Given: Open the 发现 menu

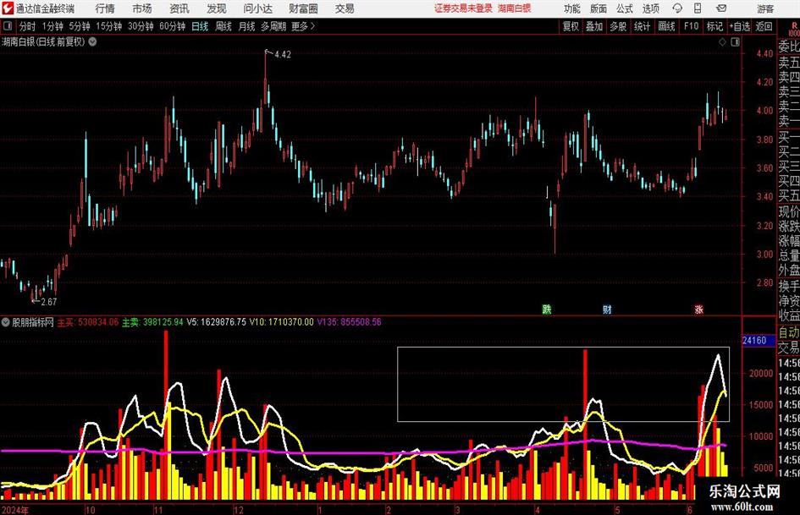Looking at the screenshot, I should click(217, 8).
